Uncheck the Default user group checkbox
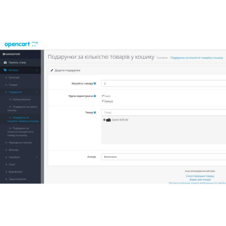The image size is (226, 226). (x=103, y=101)
